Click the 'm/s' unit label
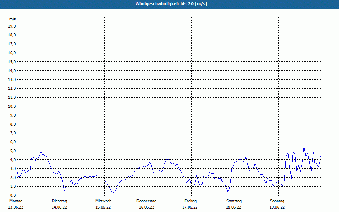The height and width of the screenshot is (212, 339). [13, 19]
